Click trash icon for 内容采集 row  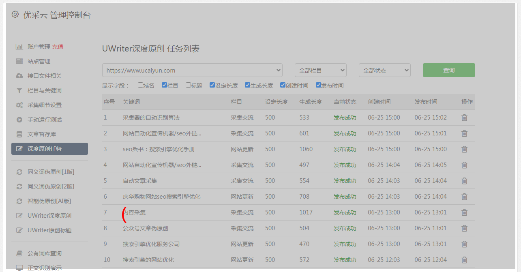coord(465,212)
